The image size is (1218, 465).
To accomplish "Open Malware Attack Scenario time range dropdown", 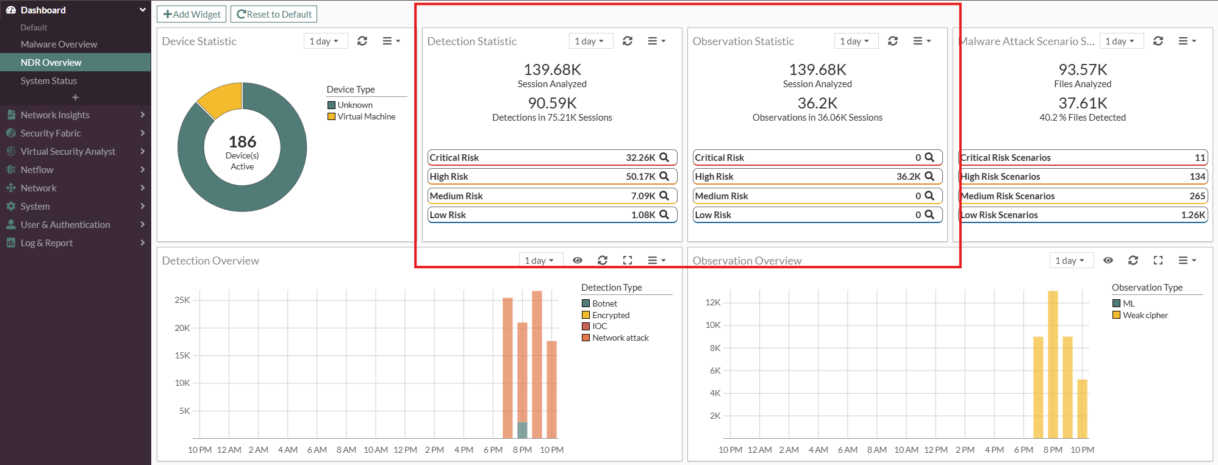I will 1120,41.
